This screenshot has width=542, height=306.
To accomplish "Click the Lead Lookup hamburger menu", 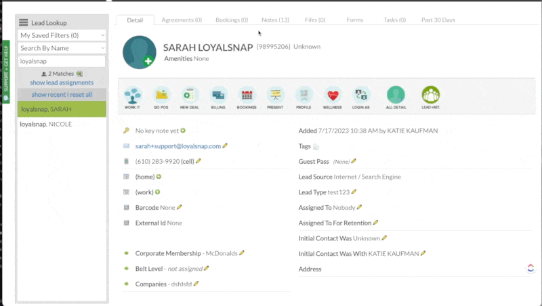I will [23, 22].
